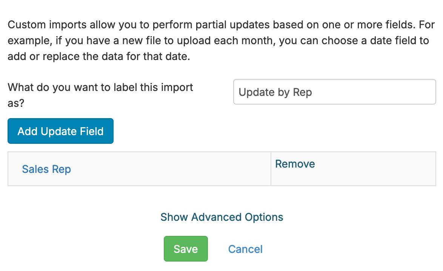Remove the Sales Rep update field
443x271 pixels.
point(295,164)
